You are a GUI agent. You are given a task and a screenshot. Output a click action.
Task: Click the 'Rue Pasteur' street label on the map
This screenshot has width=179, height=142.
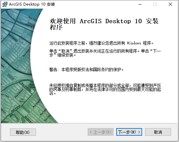13,38
